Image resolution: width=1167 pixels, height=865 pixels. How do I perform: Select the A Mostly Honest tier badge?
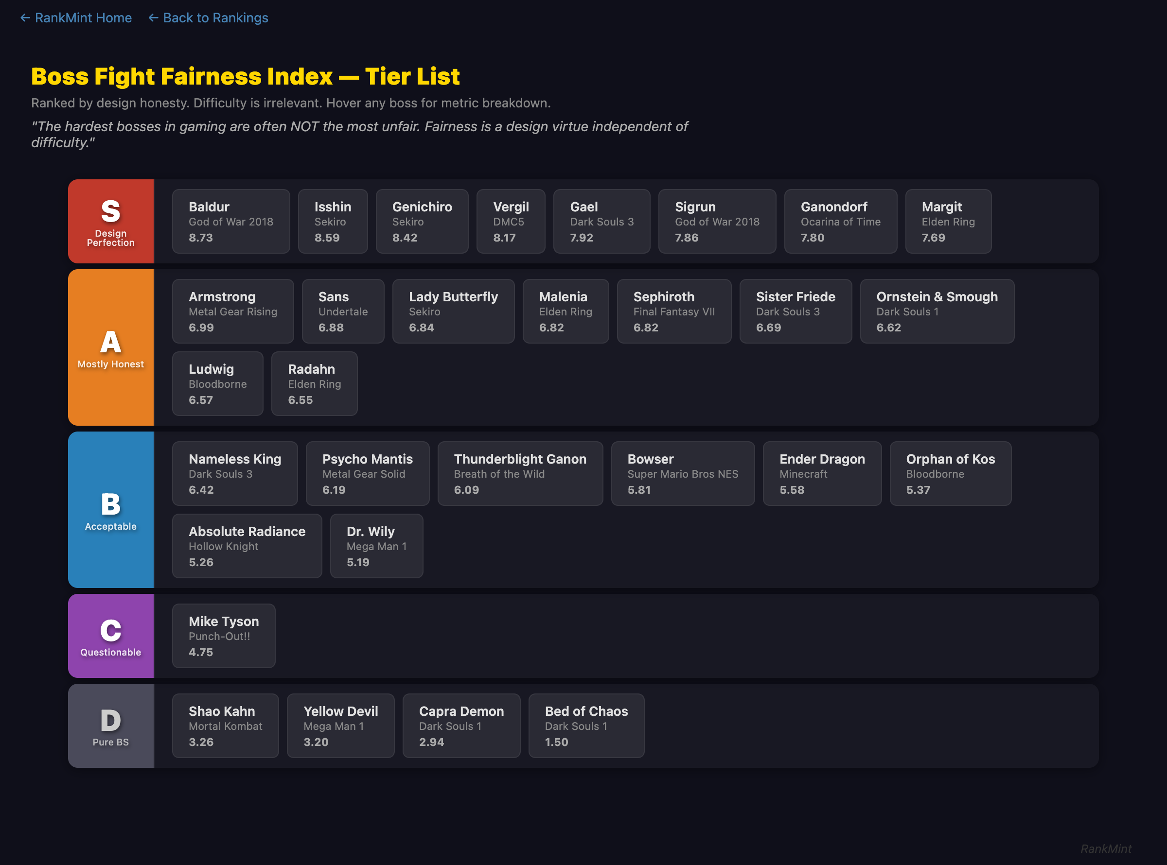pos(110,346)
